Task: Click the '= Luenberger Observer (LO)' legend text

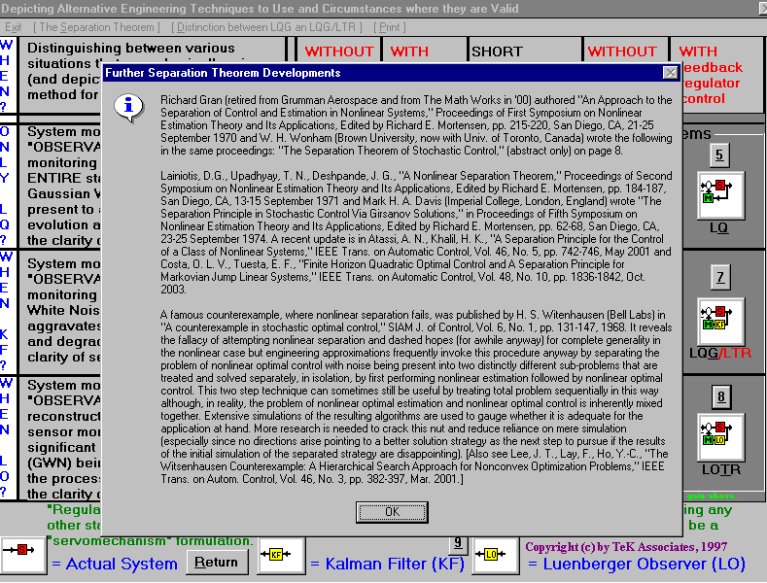Action: coord(637,564)
